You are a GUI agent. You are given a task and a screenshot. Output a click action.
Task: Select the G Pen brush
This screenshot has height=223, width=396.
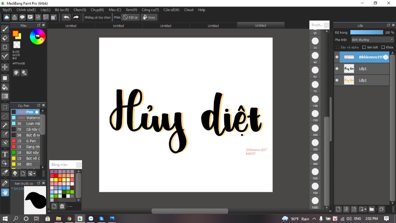tap(26, 141)
